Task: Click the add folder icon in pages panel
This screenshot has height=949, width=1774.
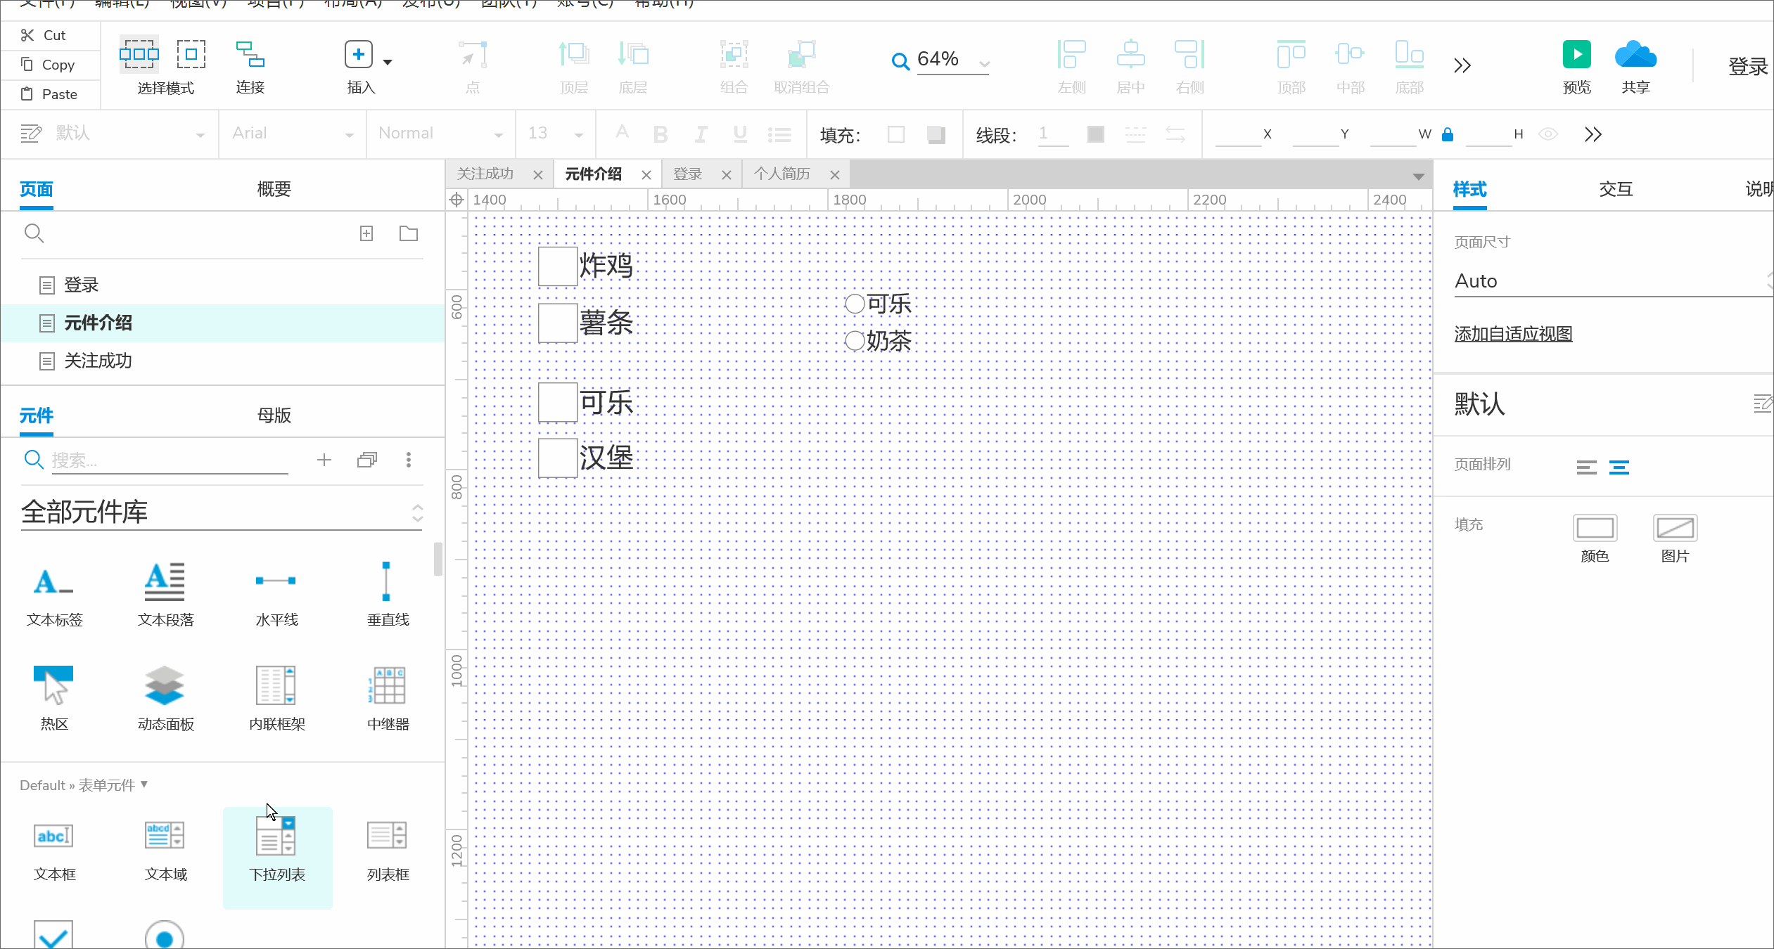Action: coord(409,233)
